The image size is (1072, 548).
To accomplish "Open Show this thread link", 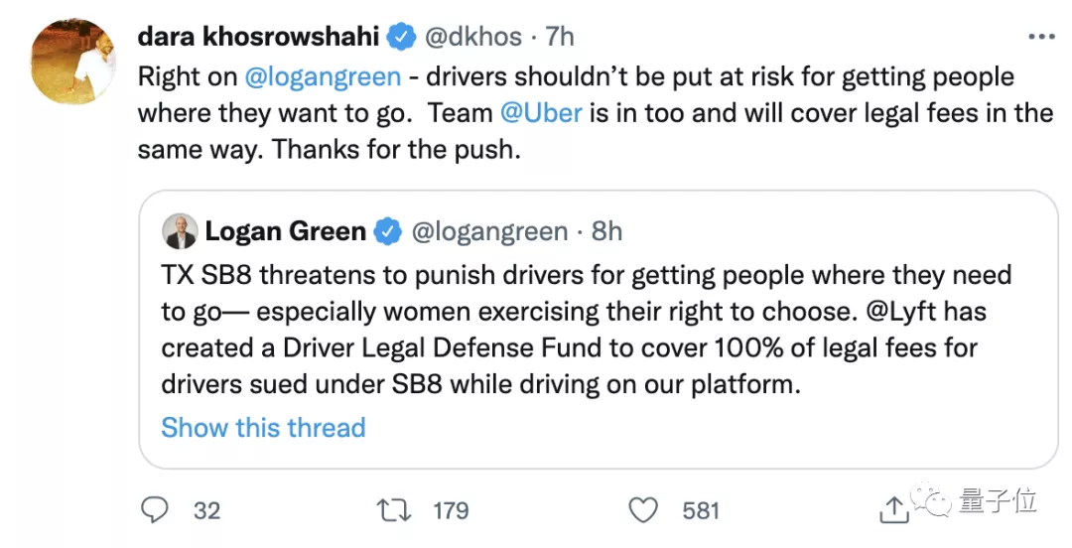I will [x=263, y=427].
